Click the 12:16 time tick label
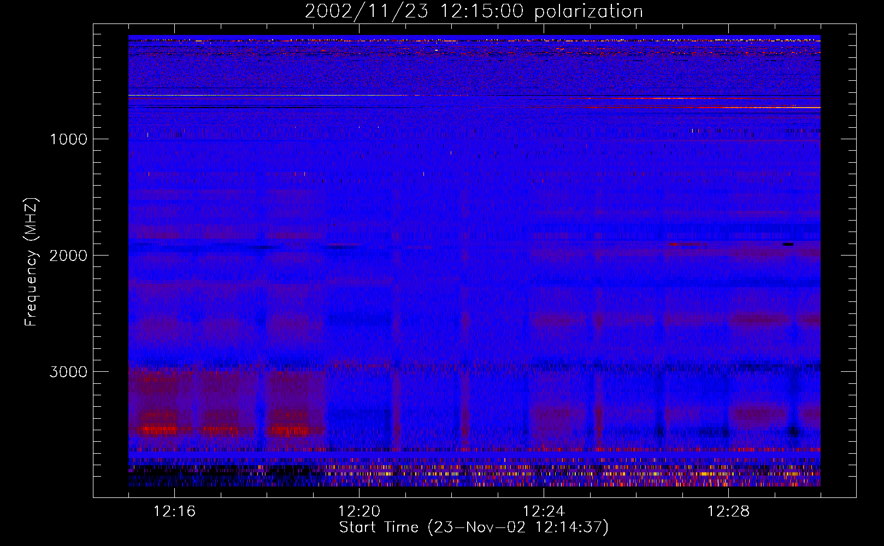This screenshot has width=884, height=546. coord(174,512)
